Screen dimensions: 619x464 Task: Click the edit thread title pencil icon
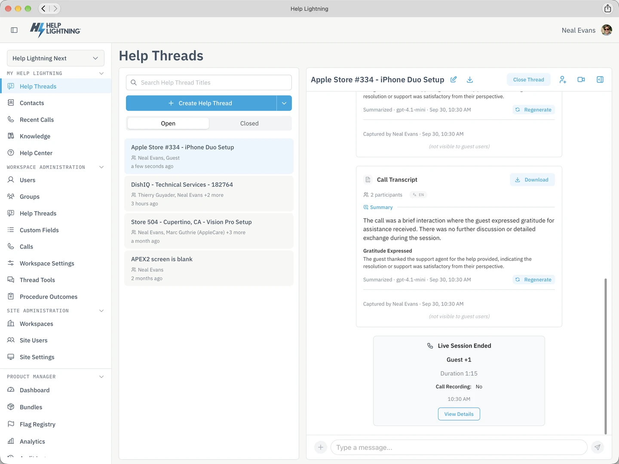[454, 79]
